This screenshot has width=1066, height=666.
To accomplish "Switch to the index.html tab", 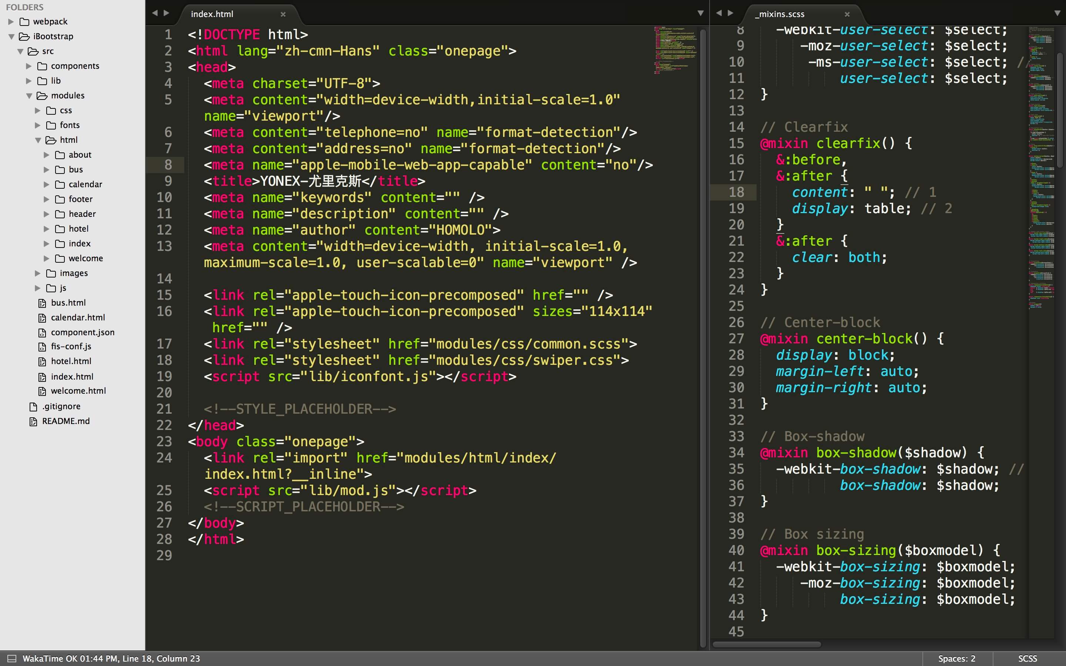I will (240, 14).
